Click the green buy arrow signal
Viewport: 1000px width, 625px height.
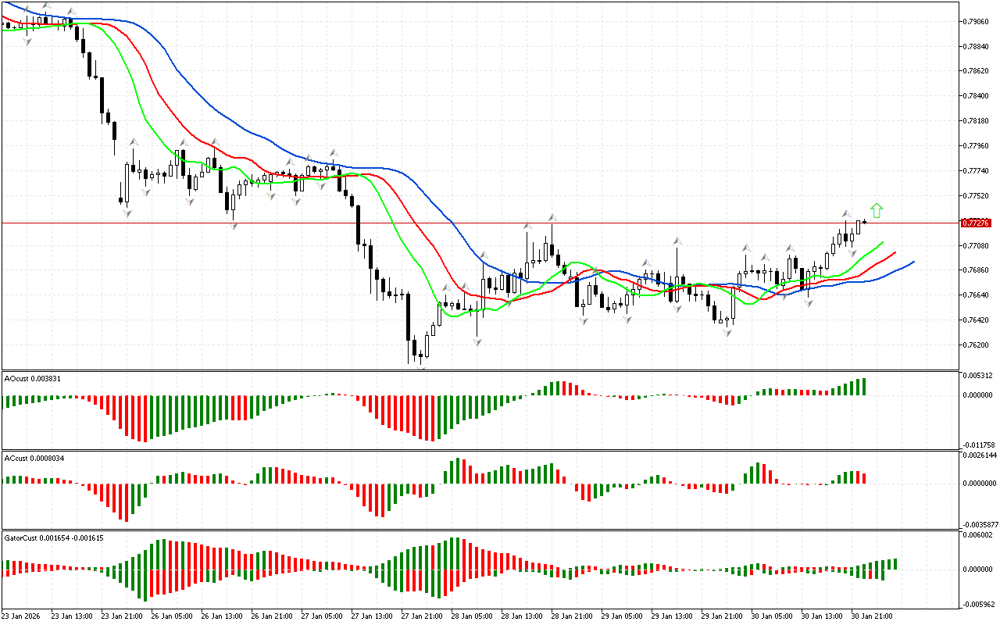coord(877,210)
